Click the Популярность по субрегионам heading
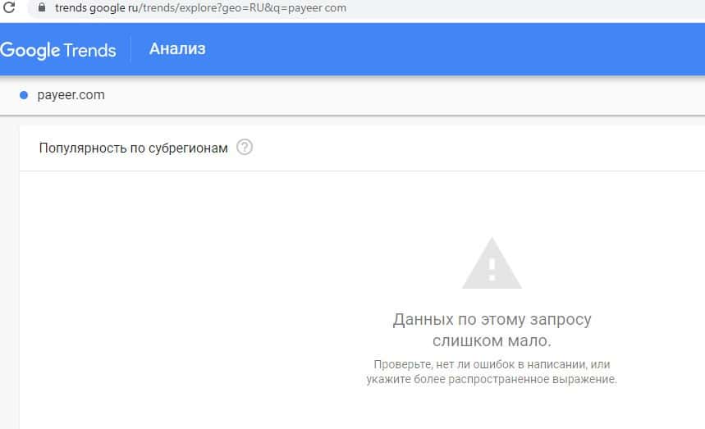Screen dimensions: 705x429 point(133,148)
